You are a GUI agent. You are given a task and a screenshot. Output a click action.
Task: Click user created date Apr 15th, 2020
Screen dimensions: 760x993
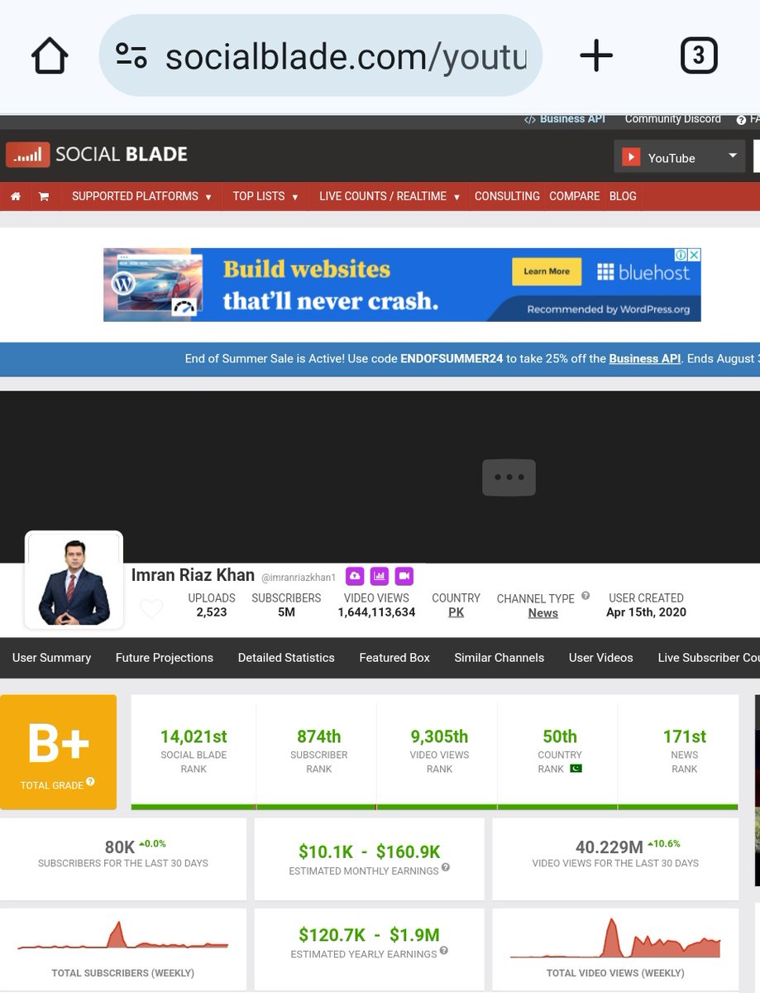point(646,612)
